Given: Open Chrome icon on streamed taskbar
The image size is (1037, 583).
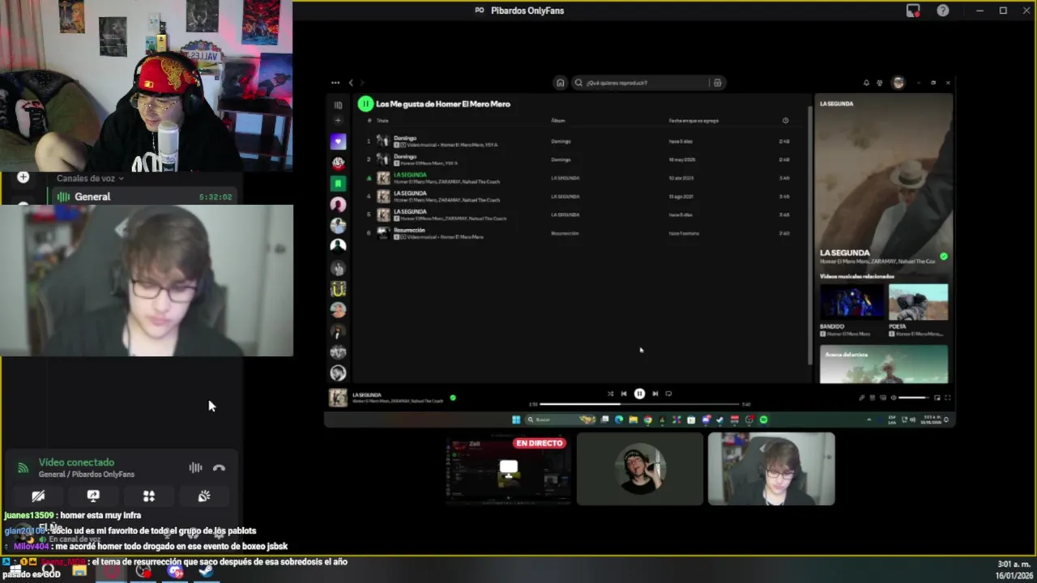Looking at the screenshot, I should click(x=647, y=419).
